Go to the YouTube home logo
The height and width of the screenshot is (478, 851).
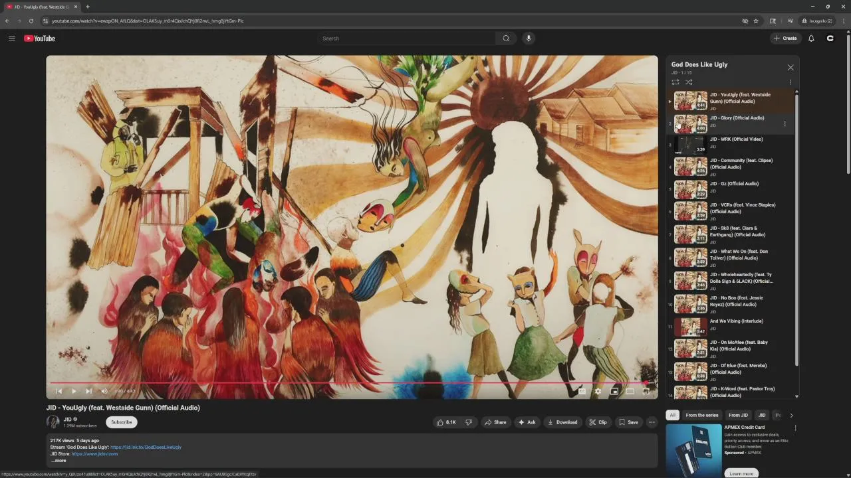(x=39, y=39)
